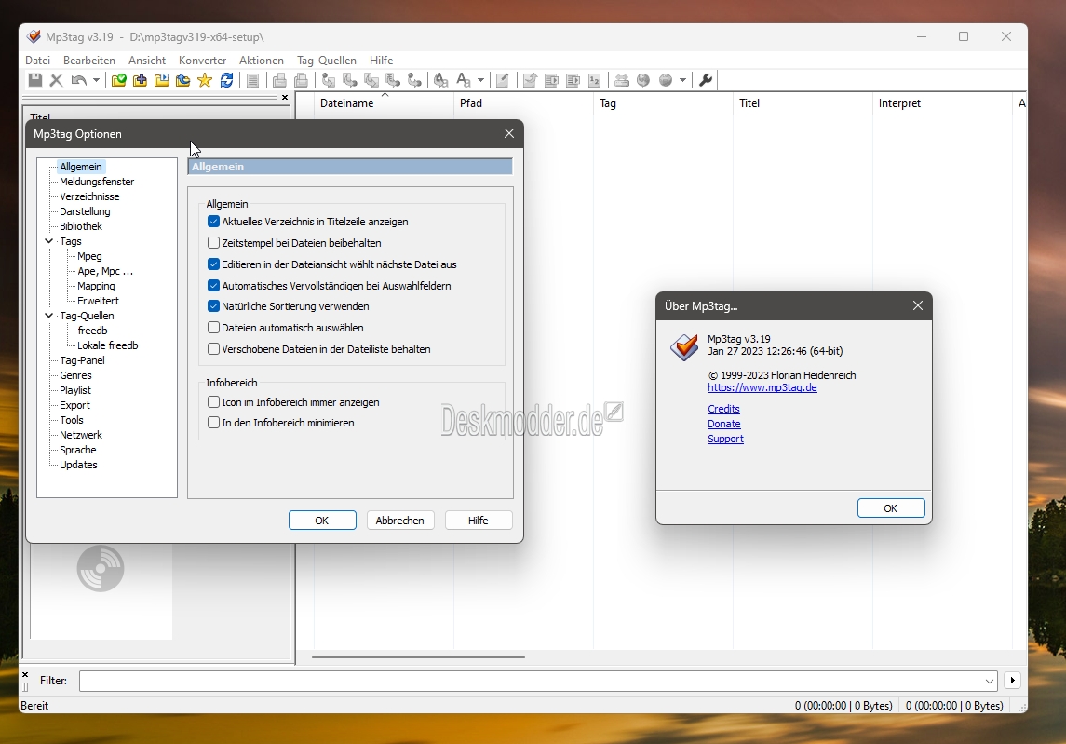This screenshot has width=1066, height=744.
Task: Uncheck 'Aktuelles Verzeichnis in Titelzeile anzeigen'
Action: tap(213, 222)
